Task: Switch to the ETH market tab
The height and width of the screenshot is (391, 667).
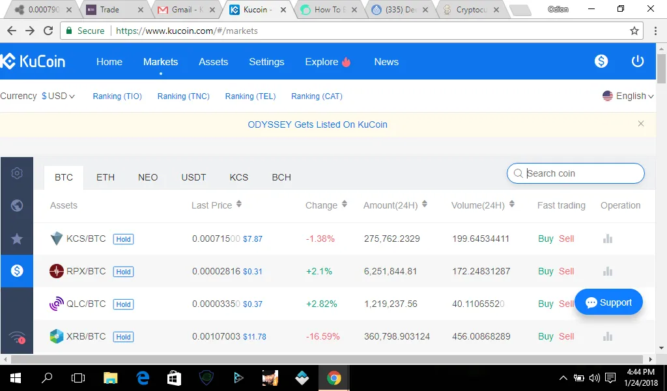Action: pos(106,177)
